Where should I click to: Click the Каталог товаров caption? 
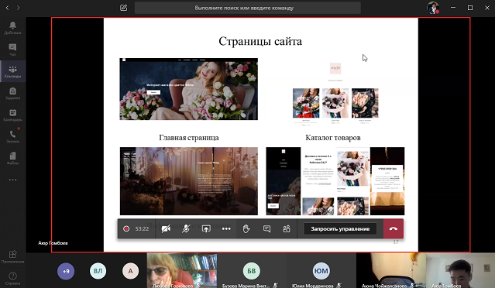click(333, 138)
